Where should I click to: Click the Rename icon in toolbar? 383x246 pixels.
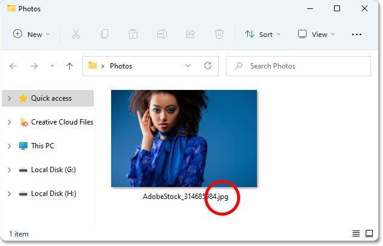click(162, 35)
